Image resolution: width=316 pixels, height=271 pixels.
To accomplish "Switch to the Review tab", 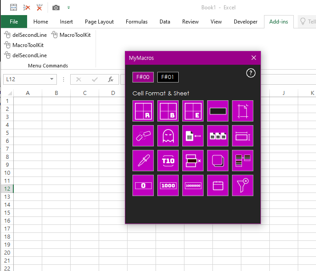I will click(x=191, y=22).
